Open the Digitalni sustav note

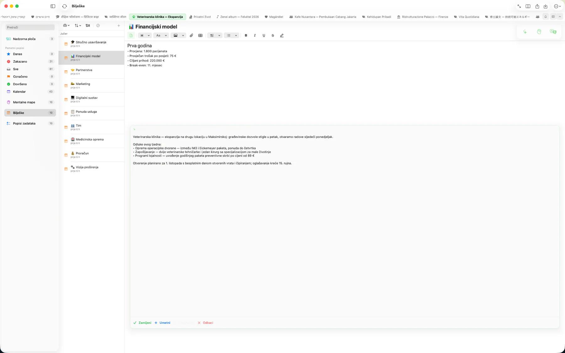point(92,99)
